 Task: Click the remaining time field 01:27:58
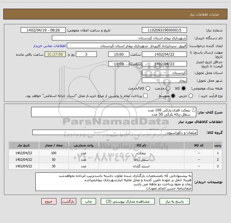(x=55, y=54)
